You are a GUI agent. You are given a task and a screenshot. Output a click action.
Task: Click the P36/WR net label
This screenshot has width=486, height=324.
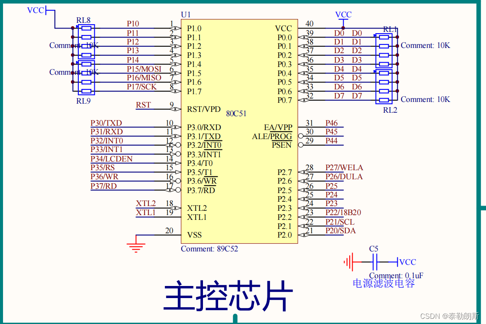tap(104, 177)
